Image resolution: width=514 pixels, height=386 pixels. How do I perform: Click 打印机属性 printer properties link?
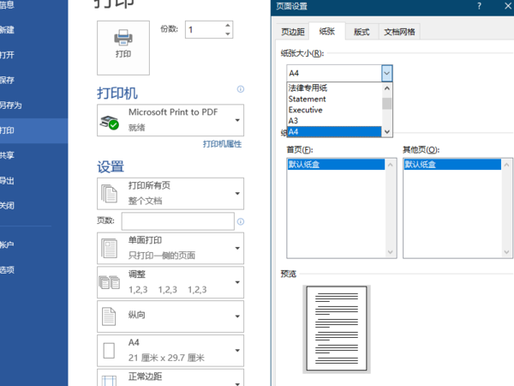(x=222, y=144)
